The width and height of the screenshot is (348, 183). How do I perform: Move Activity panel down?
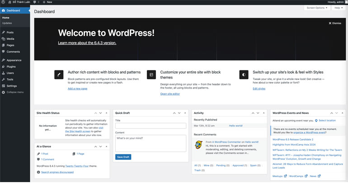pyautogui.click(x=258, y=113)
